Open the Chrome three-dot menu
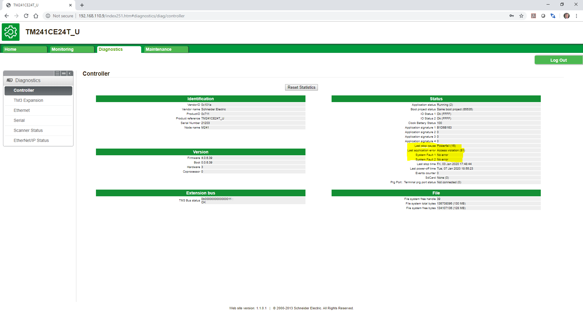Image resolution: width=583 pixels, height=316 pixels. pyautogui.click(x=576, y=16)
